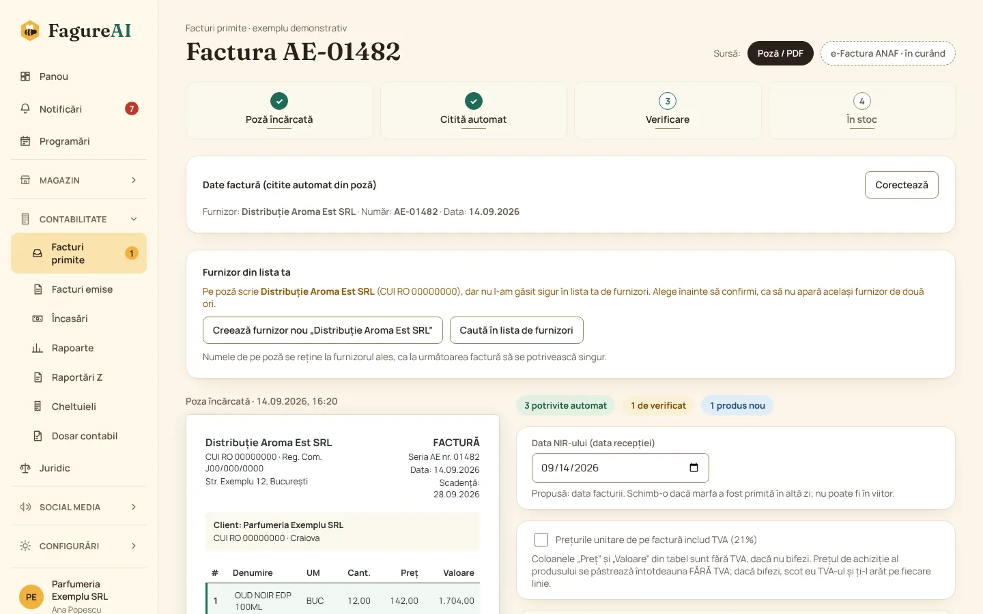Click the Social Media megaphone icon

(x=25, y=507)
